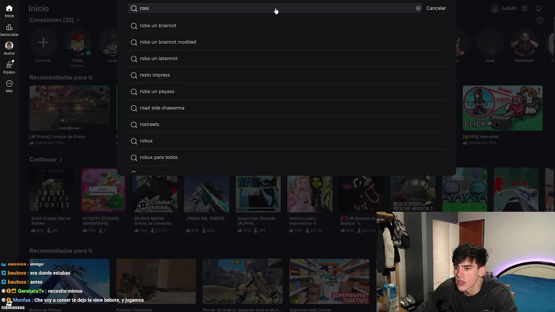Screen dimensions: 555x312
Task: Open Pentameer's connection avatar
Action: click(x=524, y=42)
